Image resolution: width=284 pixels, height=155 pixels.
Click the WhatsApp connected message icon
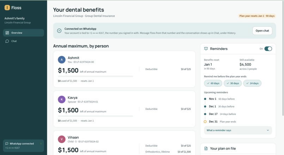coord(7,144)
